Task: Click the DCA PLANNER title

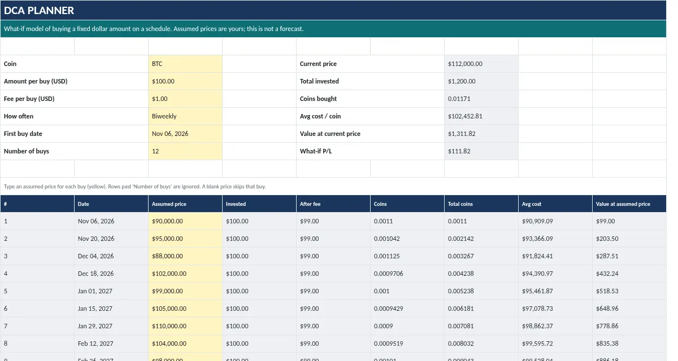Action: (x=39, y=10)
